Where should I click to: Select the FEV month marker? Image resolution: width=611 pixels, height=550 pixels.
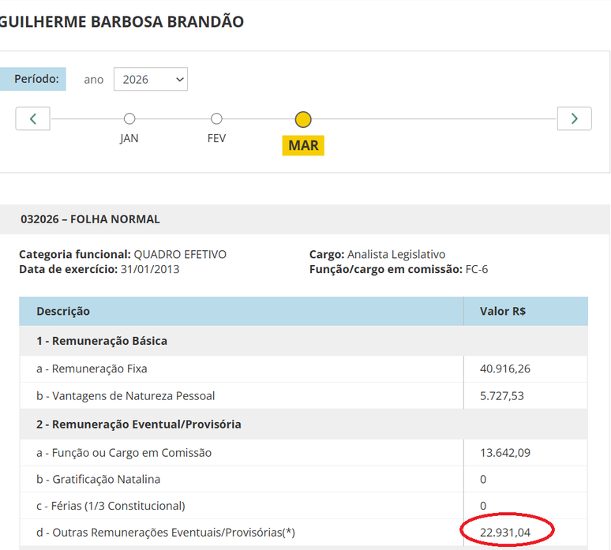(x=216, y=118)
